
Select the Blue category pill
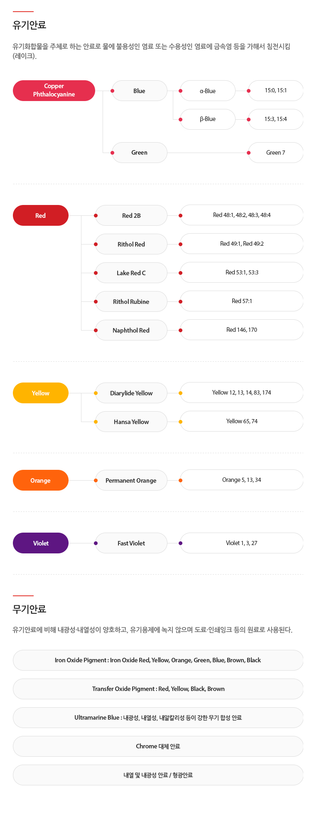click(139, 91)
